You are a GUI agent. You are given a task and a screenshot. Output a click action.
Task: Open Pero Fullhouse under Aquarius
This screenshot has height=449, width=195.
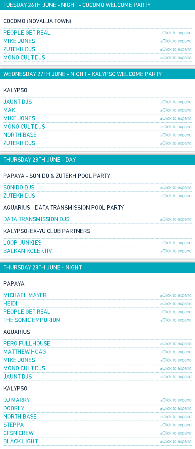27,344
